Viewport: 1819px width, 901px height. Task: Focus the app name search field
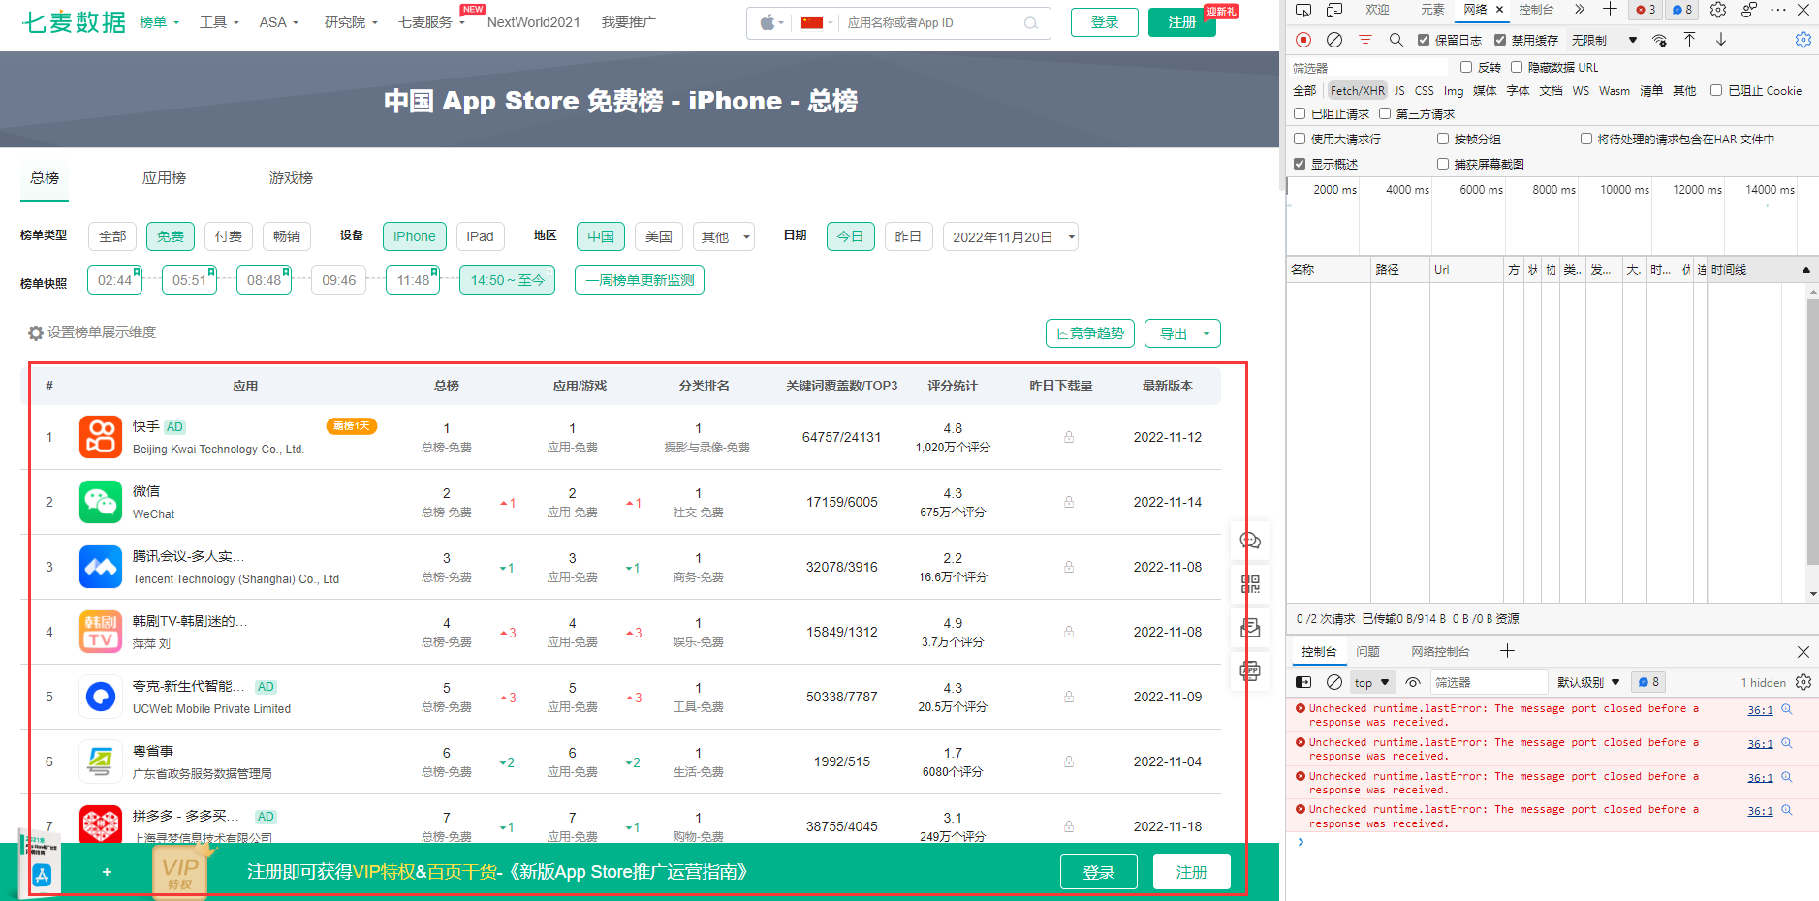tap(932, 22)
